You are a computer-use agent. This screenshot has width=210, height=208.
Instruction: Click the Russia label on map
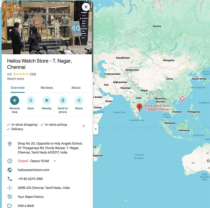click(157, 26)
